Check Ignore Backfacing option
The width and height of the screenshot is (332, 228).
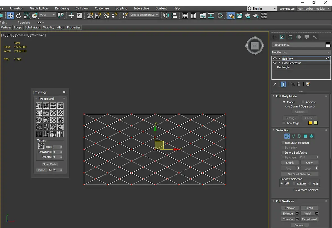283,153
